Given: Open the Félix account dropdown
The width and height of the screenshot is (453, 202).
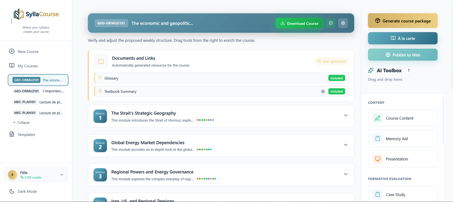Looking at the screenshot, I should pyautogui.click(x=61, y=175).
